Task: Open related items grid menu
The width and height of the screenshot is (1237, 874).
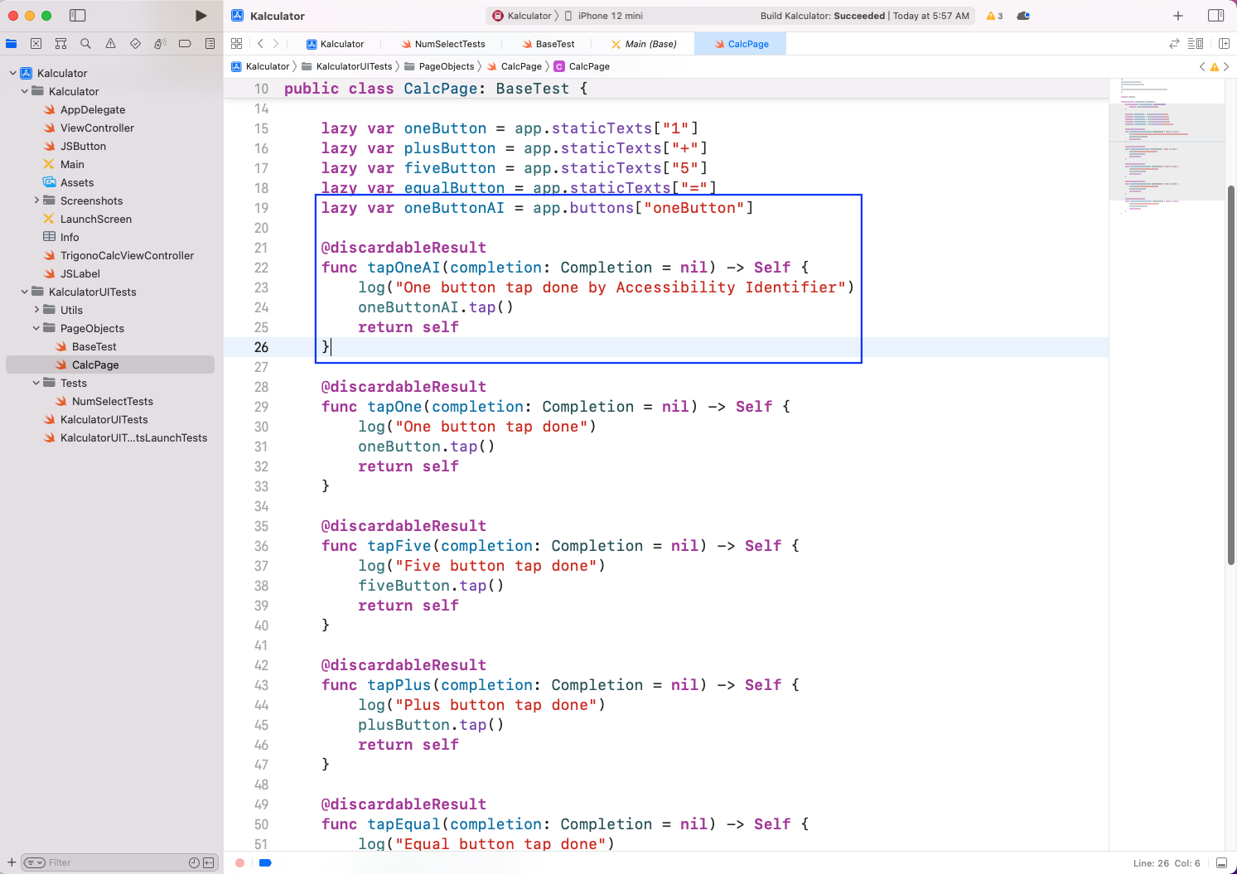Action: point(237,44)
